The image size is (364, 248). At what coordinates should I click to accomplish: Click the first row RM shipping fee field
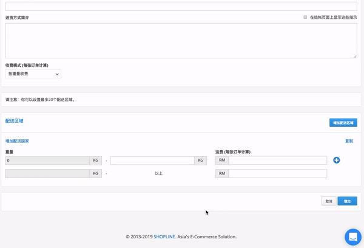278,160
